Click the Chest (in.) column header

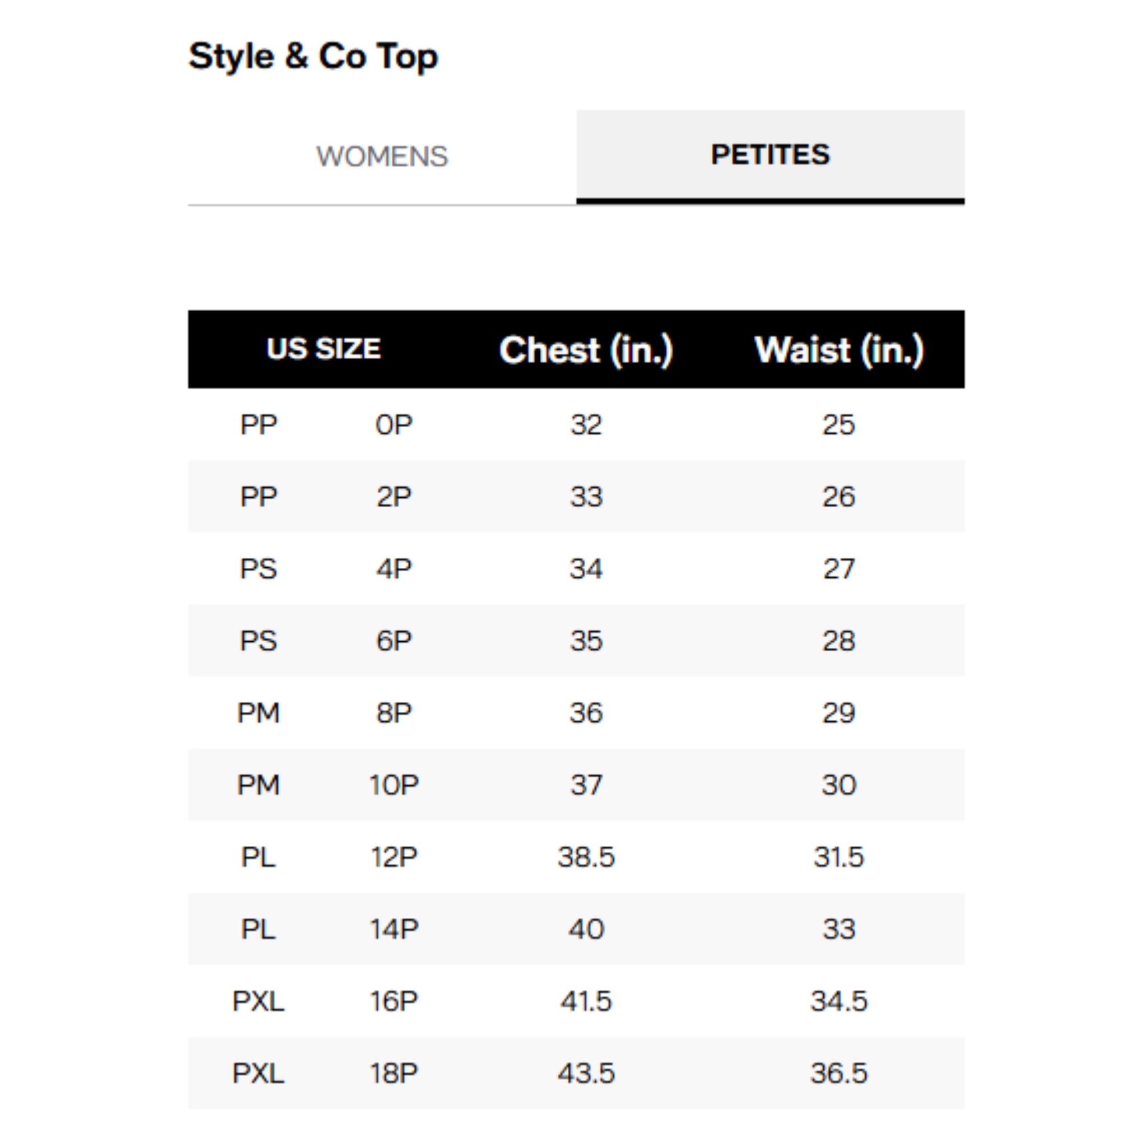coord(586,350)
